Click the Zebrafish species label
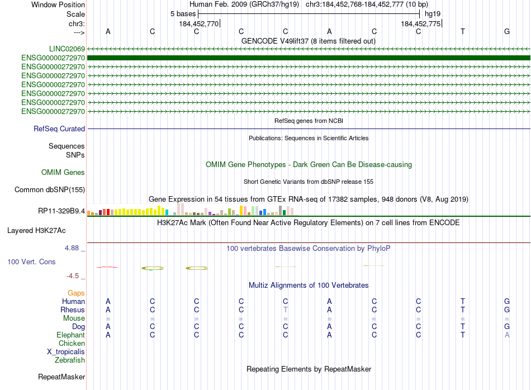The width and height of the screenshot is (531, 390). [70, 360]
